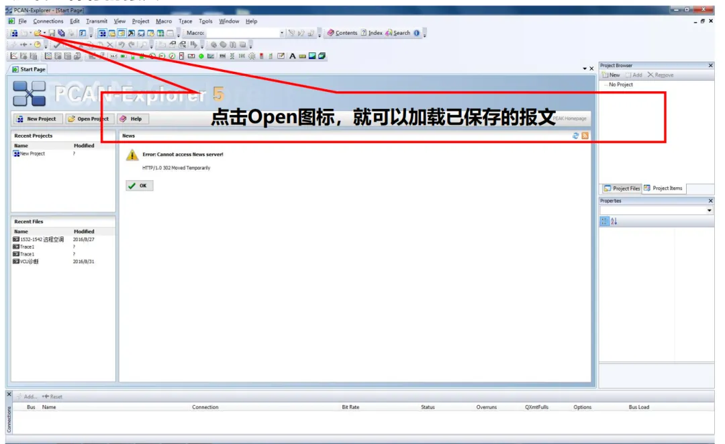This screenshot has height=444, width=725.
Task: Open recent file 'VCU诊断'
Action: [26, 261]
